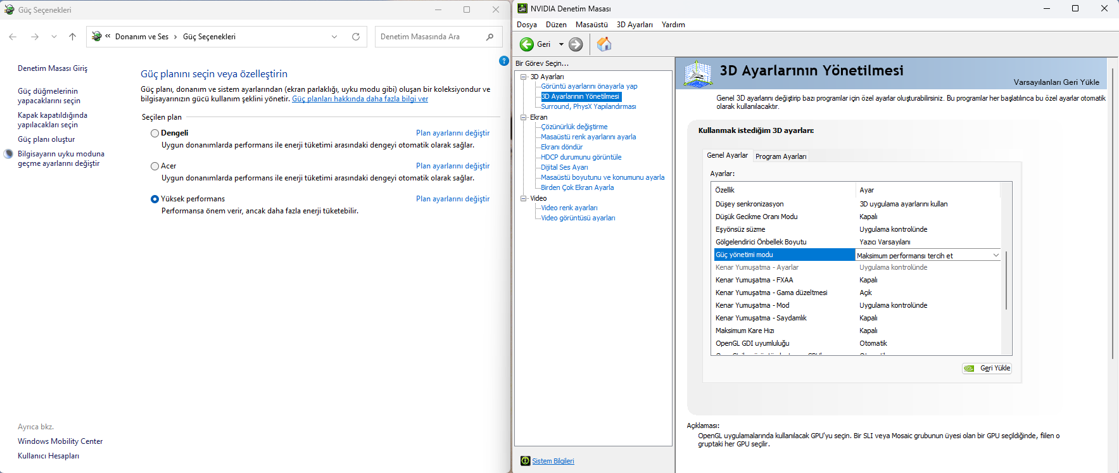Collapse the Video tree node
Screen dimensions: 1119x473
click(524, 198)
